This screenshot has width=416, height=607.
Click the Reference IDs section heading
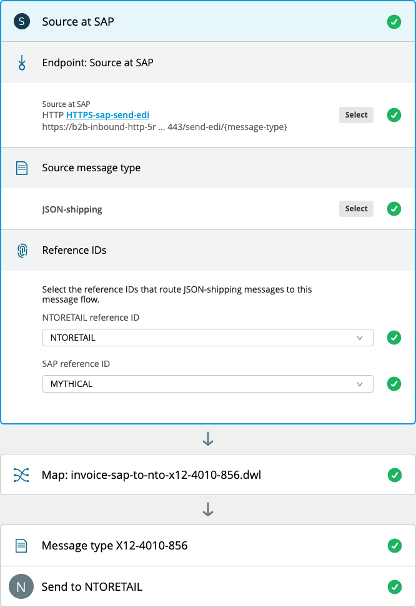tap(74, 250)
